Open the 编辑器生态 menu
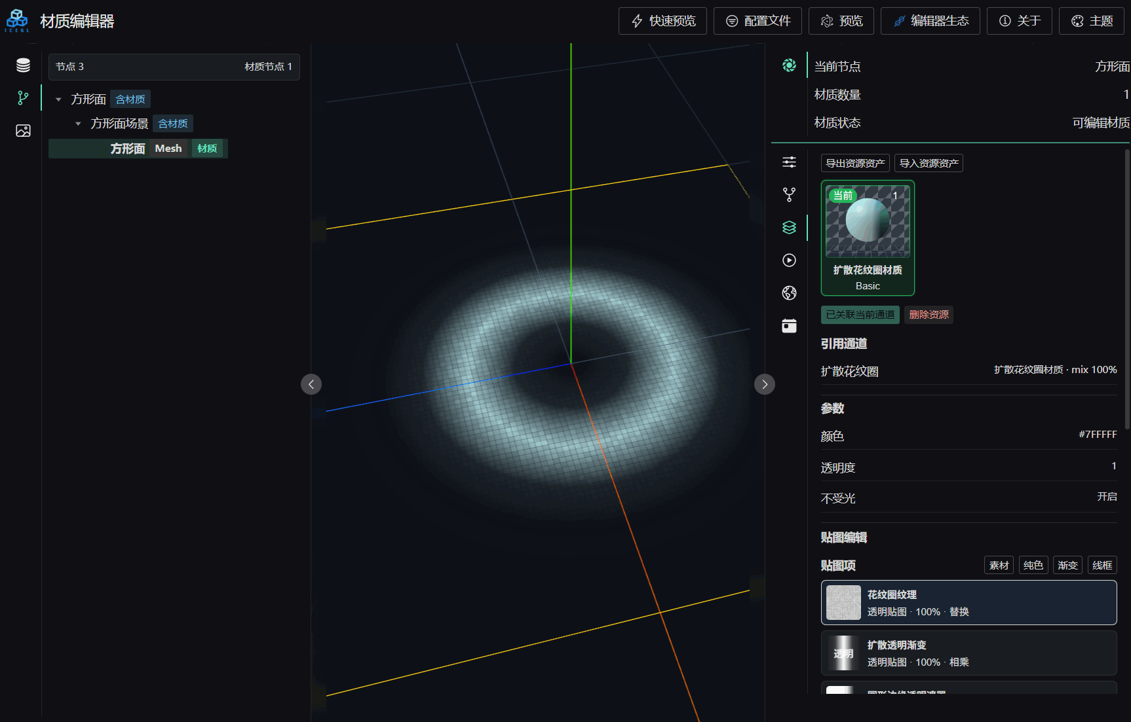Viewport: 1131px width, 722px height. 930,21
